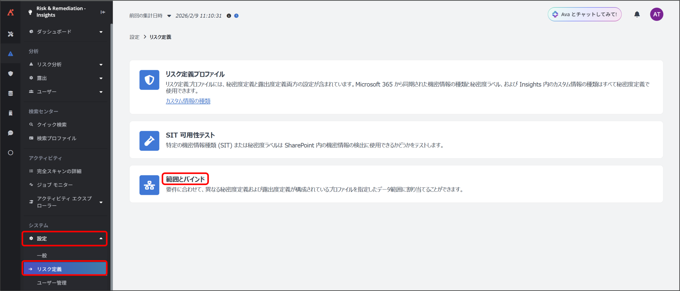Select ユーザー管理 under settings
Image resolution: width=680 pixels, height=291 pixels.
click(52, 283)
